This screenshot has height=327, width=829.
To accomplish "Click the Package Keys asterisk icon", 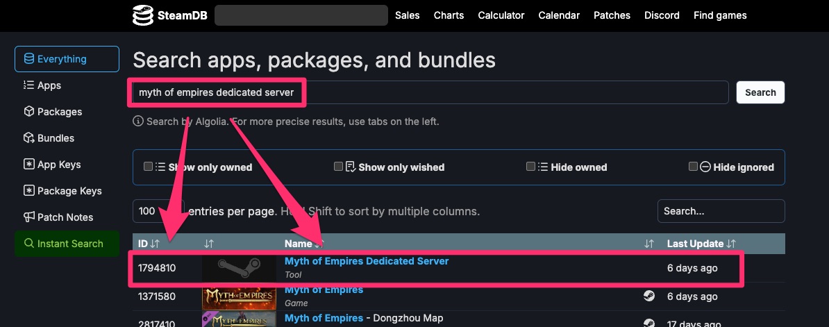I will 29,191.
